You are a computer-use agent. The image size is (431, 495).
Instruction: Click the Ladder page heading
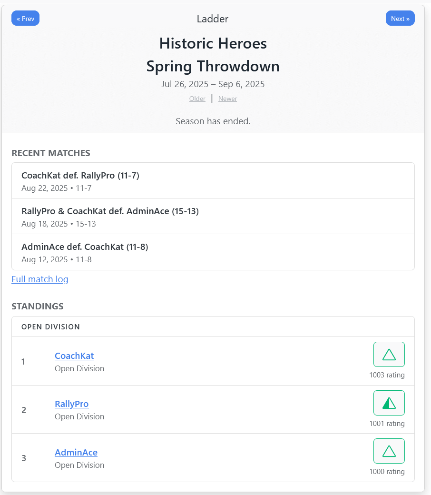[x=213, y=19]
